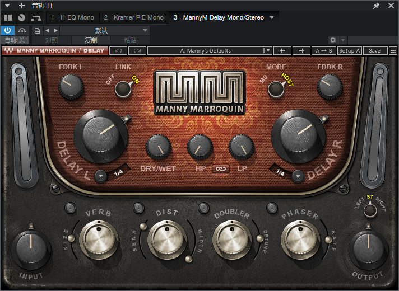Image resolution: width=399 pixels, height=291 pixels.
Task: Click the large DELAY R knob
Action: 299,135
